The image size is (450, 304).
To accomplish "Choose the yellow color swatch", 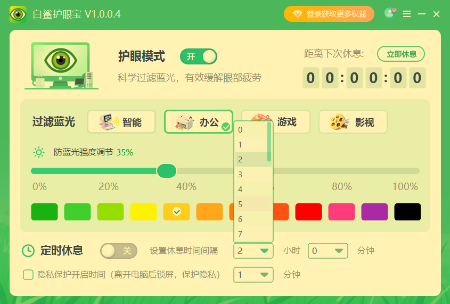I will [x=143, y=212].
